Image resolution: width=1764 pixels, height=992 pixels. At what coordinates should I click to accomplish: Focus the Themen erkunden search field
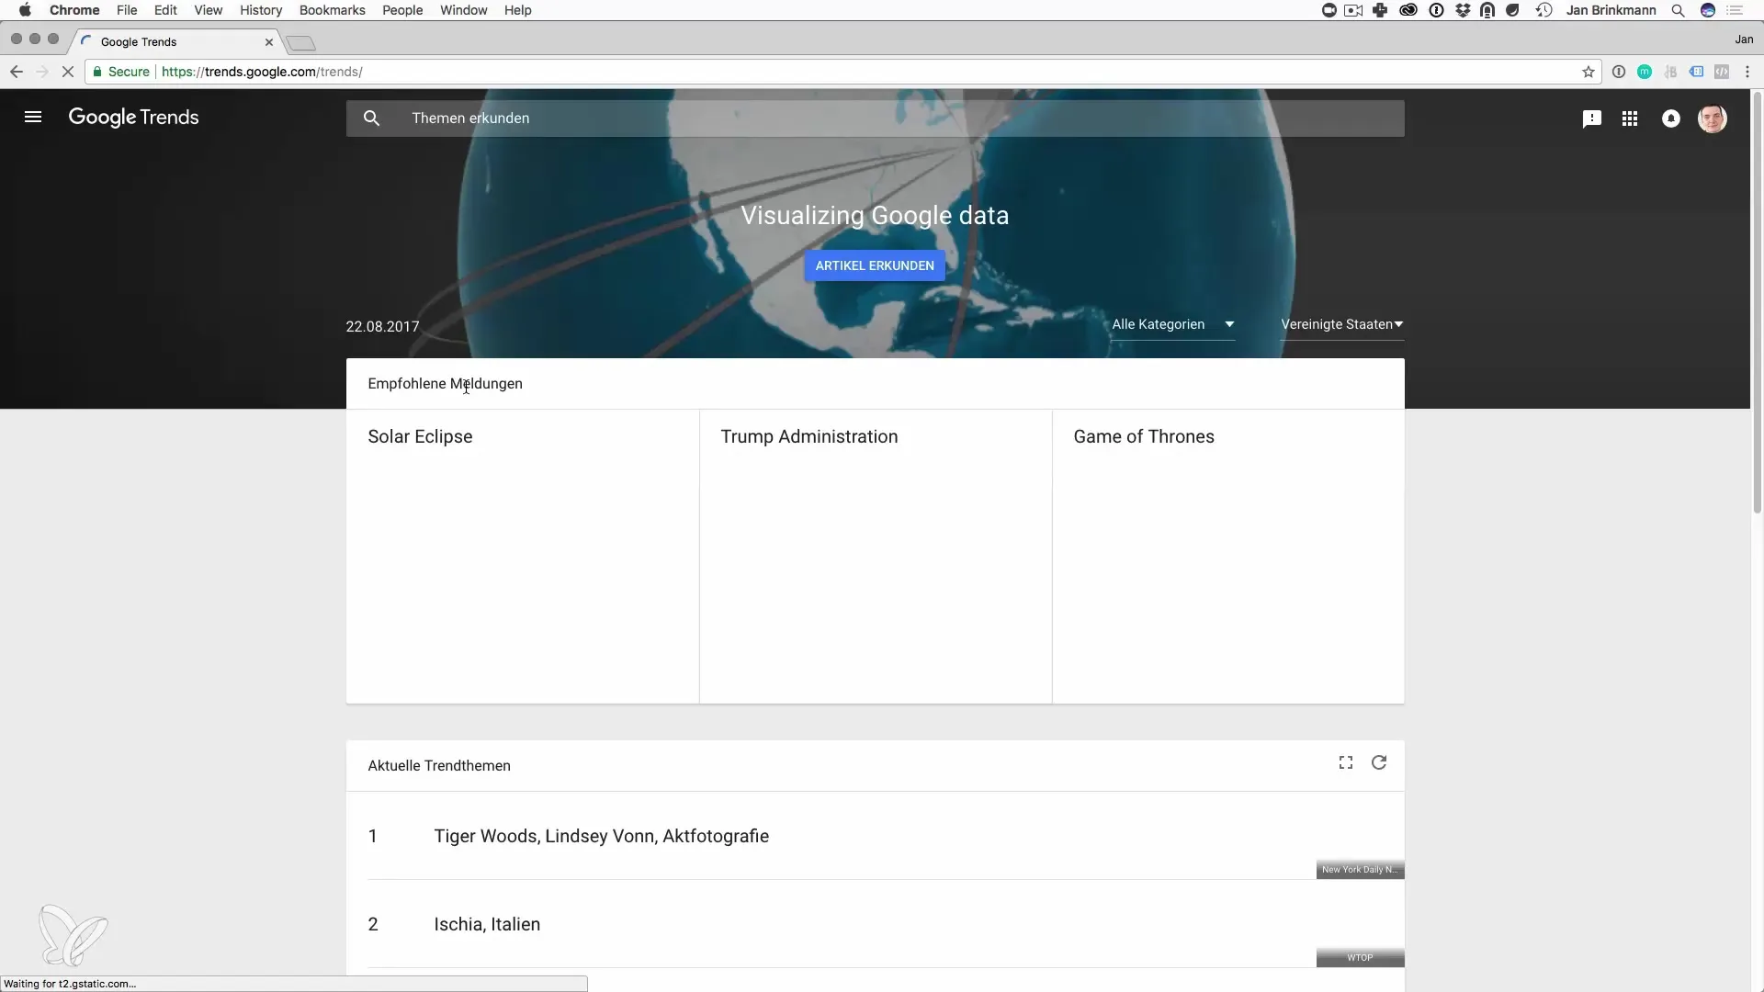pyautogui.click(x=875, y=118)
